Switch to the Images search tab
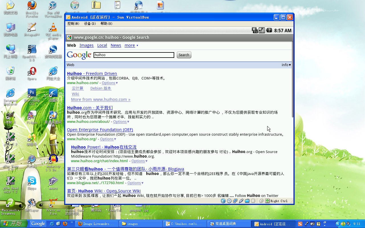The height and width of the screenshot is (228, 365). pyautogui.click(x=86, y=45)
